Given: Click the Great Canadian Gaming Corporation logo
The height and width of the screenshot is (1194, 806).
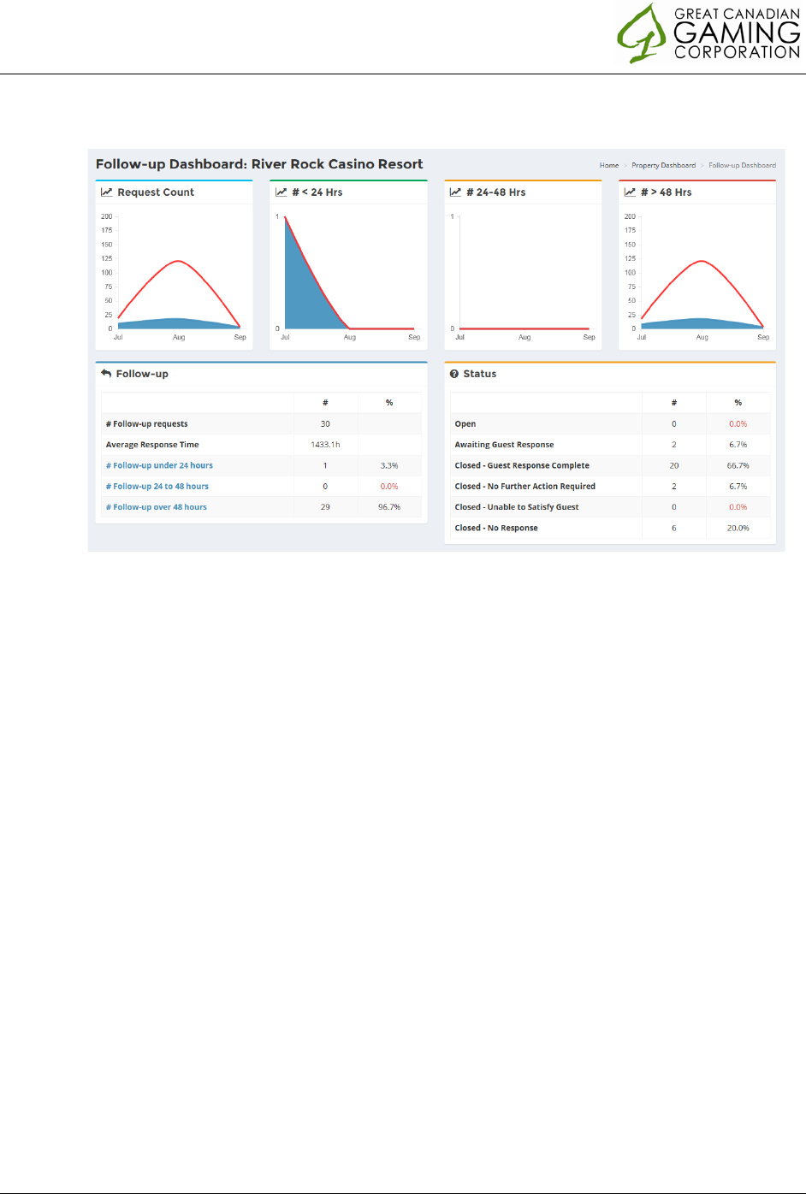Looking at the screenshot, I should [x=708, y=33].
